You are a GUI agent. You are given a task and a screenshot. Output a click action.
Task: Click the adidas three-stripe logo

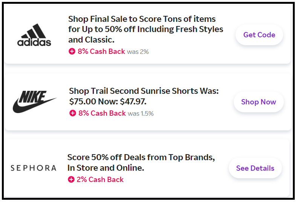[34, 35]
